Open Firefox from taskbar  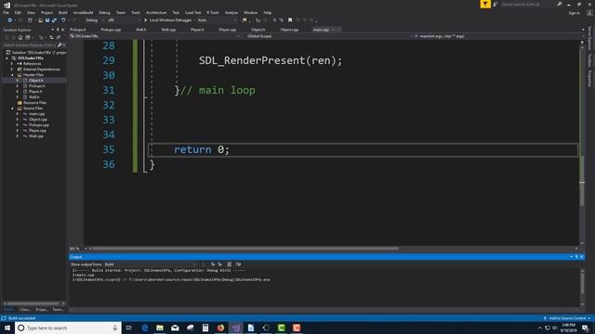click(220, 328)
